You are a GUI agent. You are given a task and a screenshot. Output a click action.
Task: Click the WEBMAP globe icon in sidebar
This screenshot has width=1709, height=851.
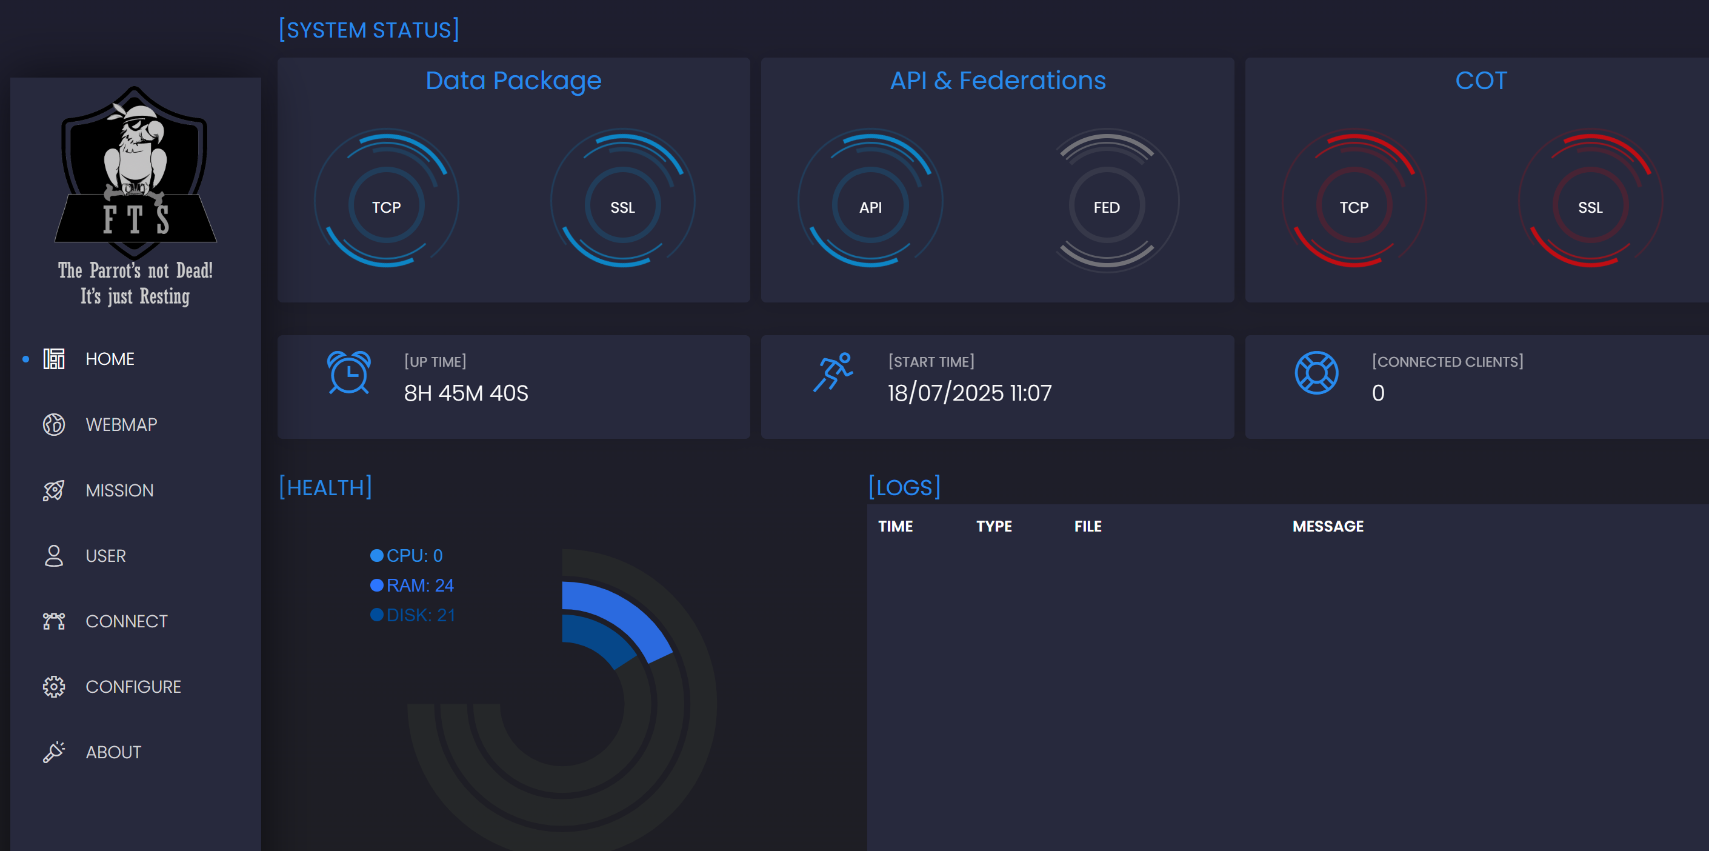click(53, 424)
